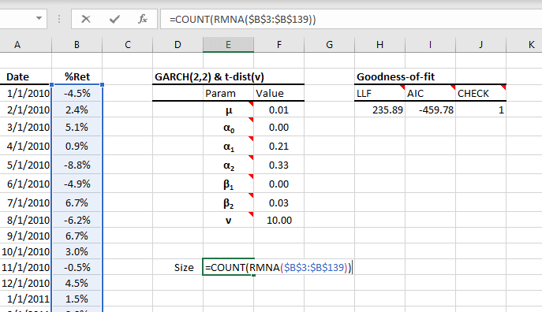Select column A header
The image size is (542, 312).
17,45
